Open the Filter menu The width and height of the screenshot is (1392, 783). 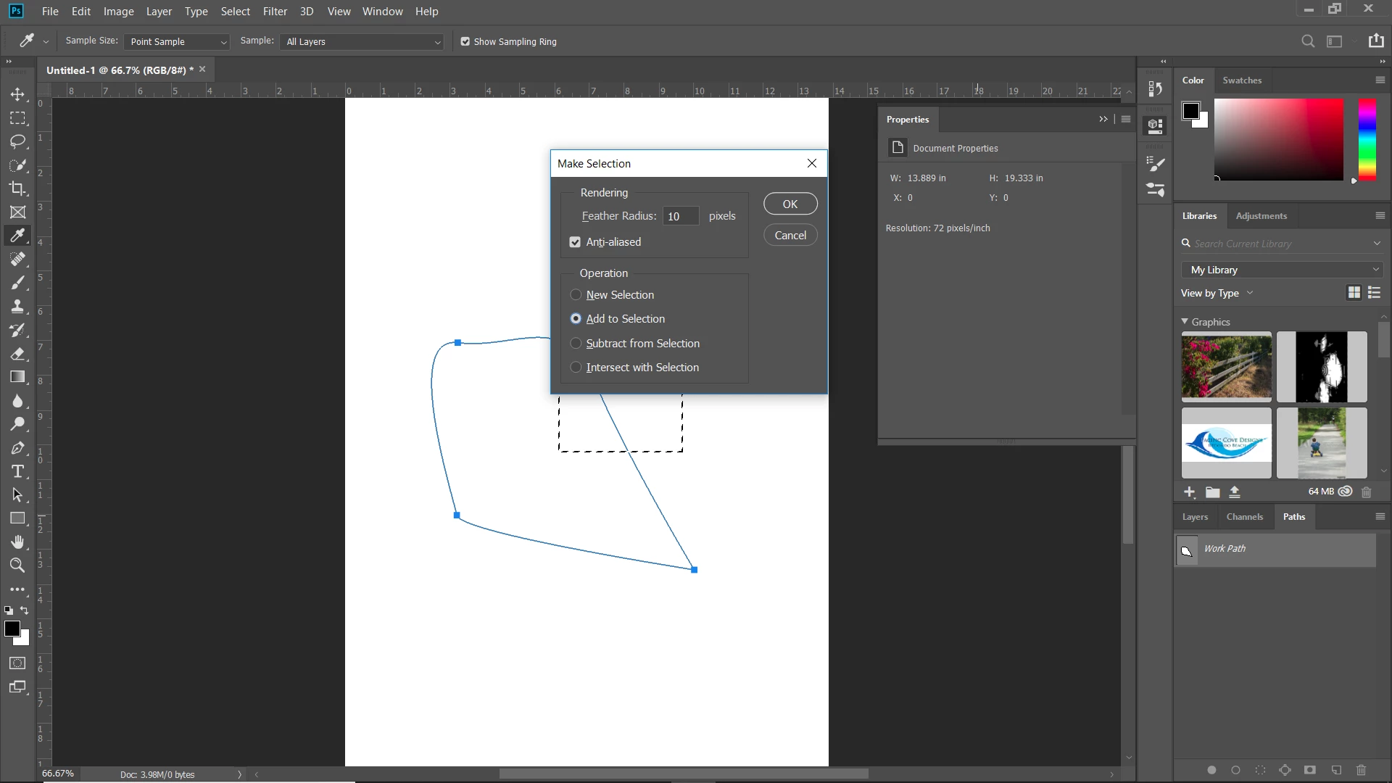click(x=275, y=12)
